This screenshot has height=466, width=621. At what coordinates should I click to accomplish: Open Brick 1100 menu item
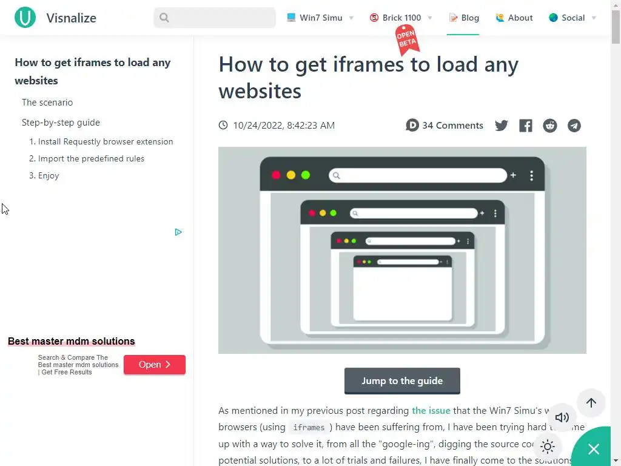(401, 18)
